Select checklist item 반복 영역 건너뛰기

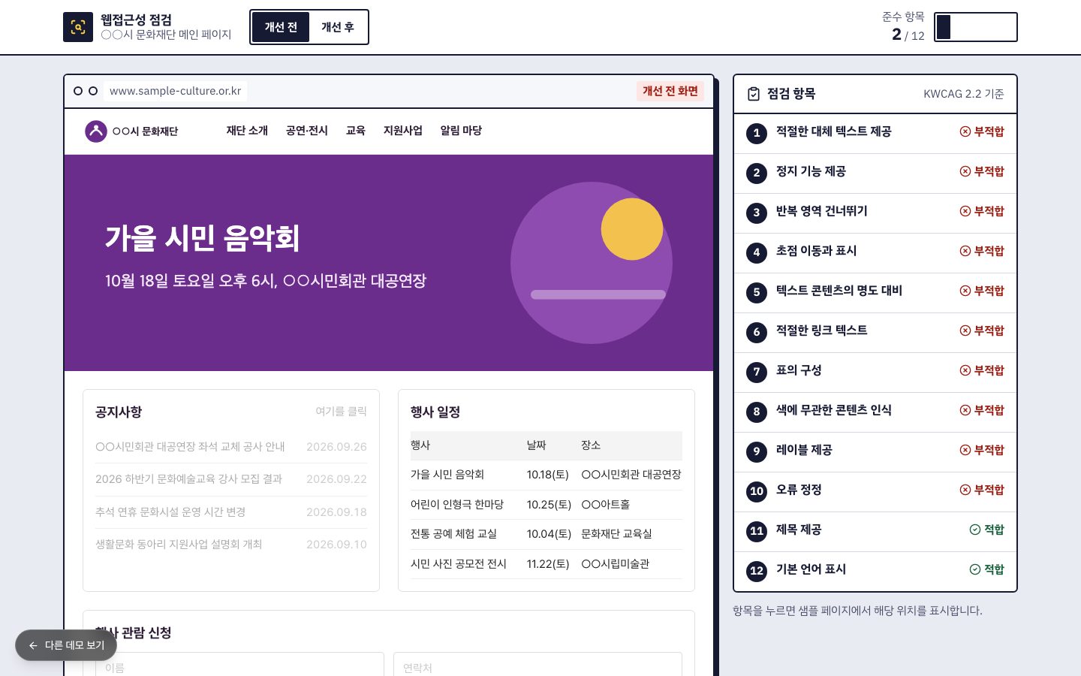[875, 213]
